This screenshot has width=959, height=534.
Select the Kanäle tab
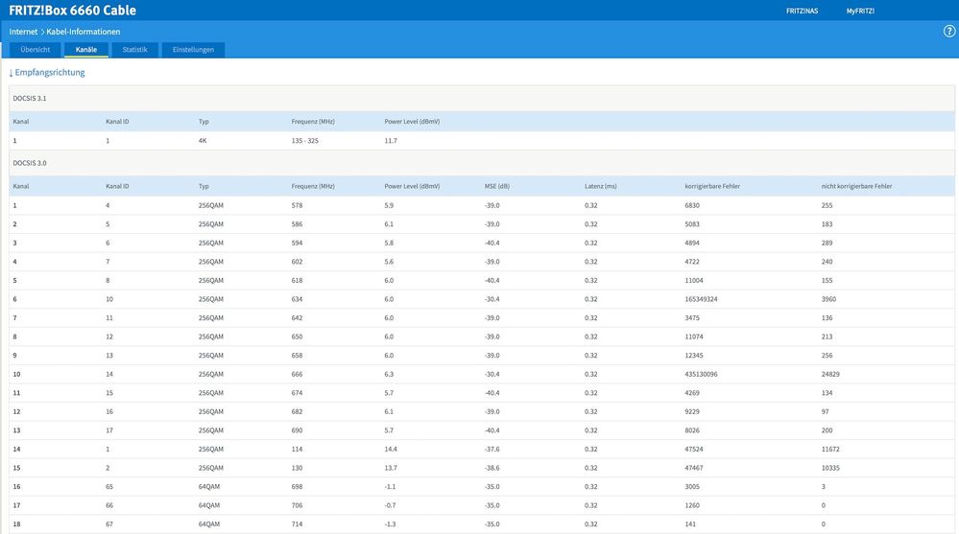pos(86,50)
